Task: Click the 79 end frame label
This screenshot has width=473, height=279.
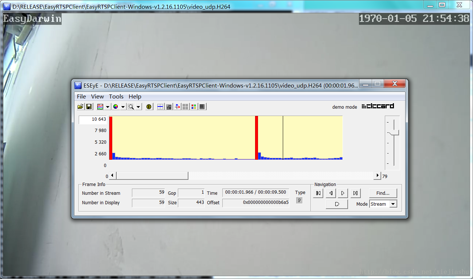Action: (385, 176)
